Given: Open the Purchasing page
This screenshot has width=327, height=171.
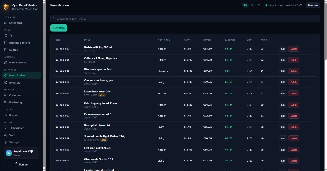Looking at the screenshot, I should [x=21, y=102].
